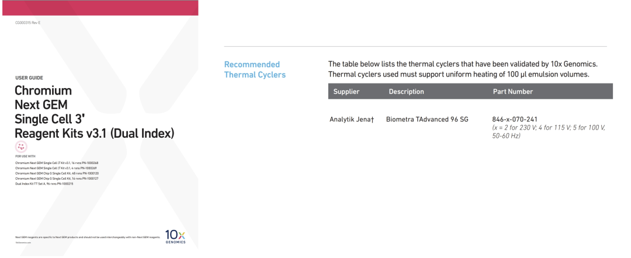Click the Dual Index Kit TT Set A line
Viewport: 631px width, 258px height.
pos(44,184)
